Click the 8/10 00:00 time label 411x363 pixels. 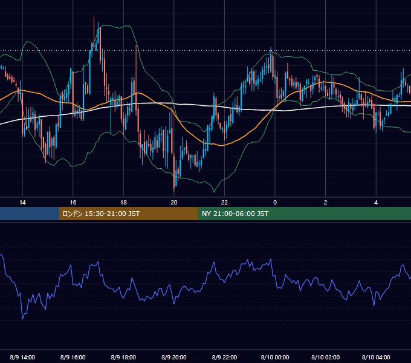click(275, 357)
